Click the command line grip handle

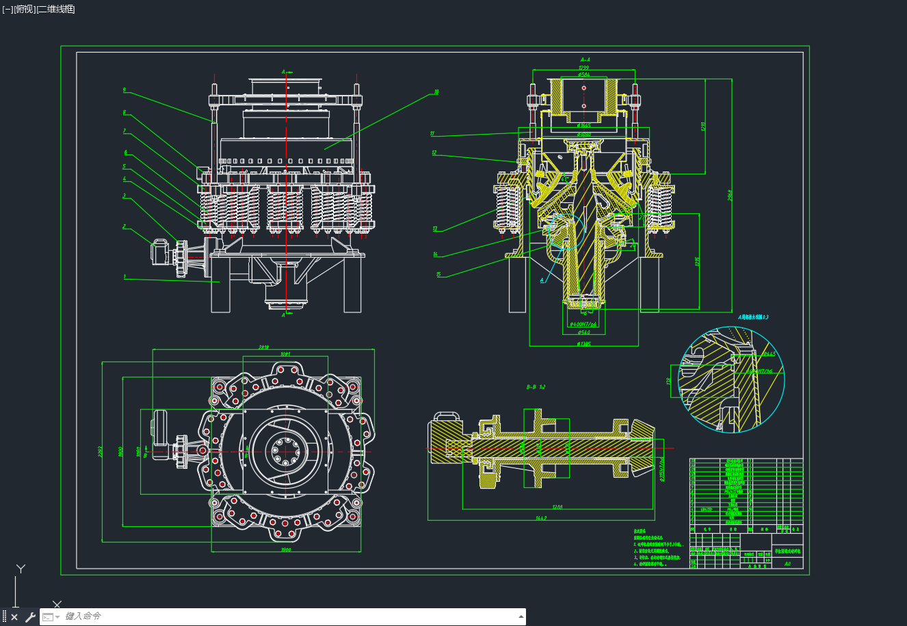pyautogui.click(x=4, y=617)
